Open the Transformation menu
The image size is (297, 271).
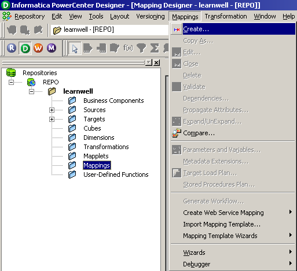226,16
